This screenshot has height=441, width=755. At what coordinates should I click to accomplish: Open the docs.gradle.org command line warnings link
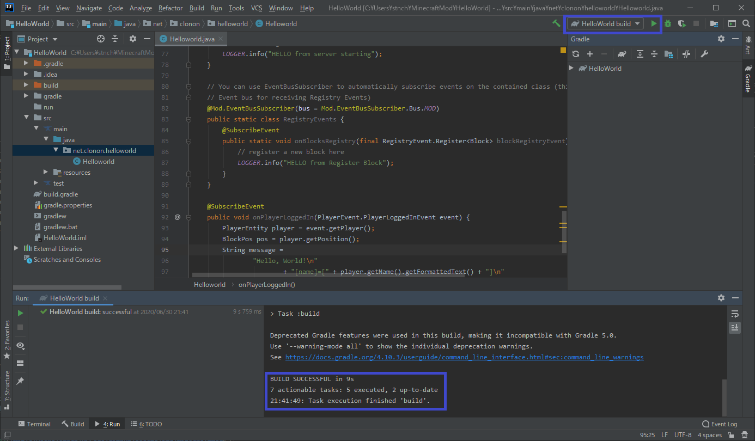pos(464,357)
